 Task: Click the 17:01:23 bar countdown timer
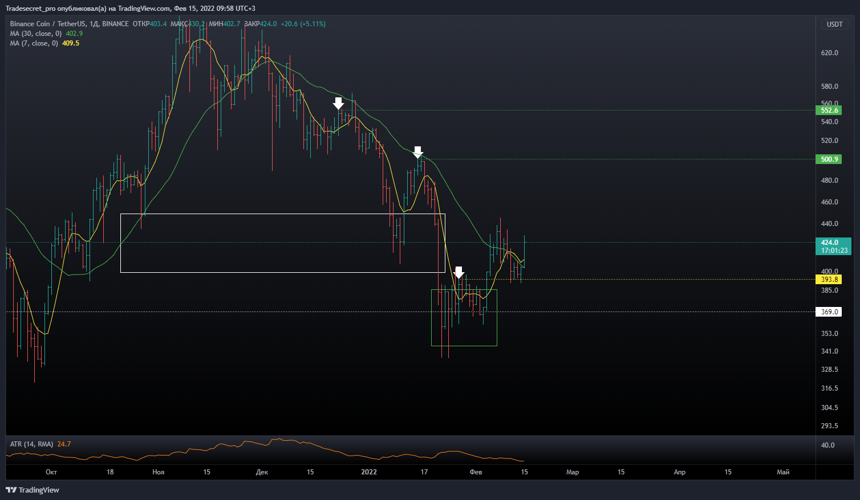point(834,251)
